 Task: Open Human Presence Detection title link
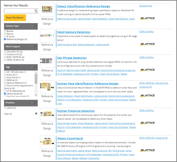point(76,111)
